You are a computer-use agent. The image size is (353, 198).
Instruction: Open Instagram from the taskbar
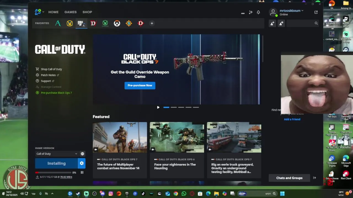point(111,194)
